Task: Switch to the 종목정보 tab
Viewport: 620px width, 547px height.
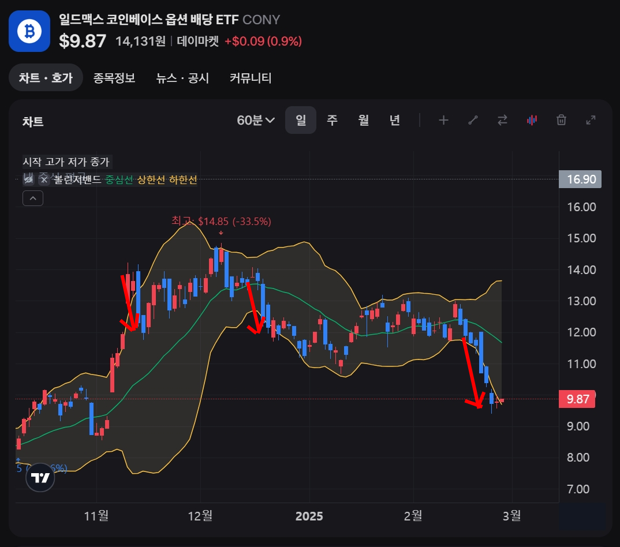Action: [114, 78]
